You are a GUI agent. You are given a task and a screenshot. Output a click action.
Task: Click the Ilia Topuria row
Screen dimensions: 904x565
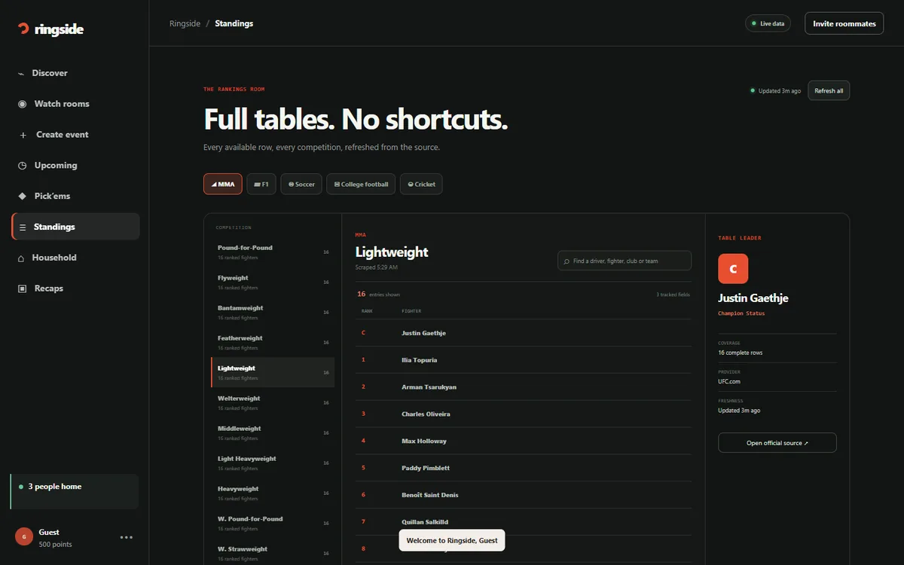coord(524,360)
